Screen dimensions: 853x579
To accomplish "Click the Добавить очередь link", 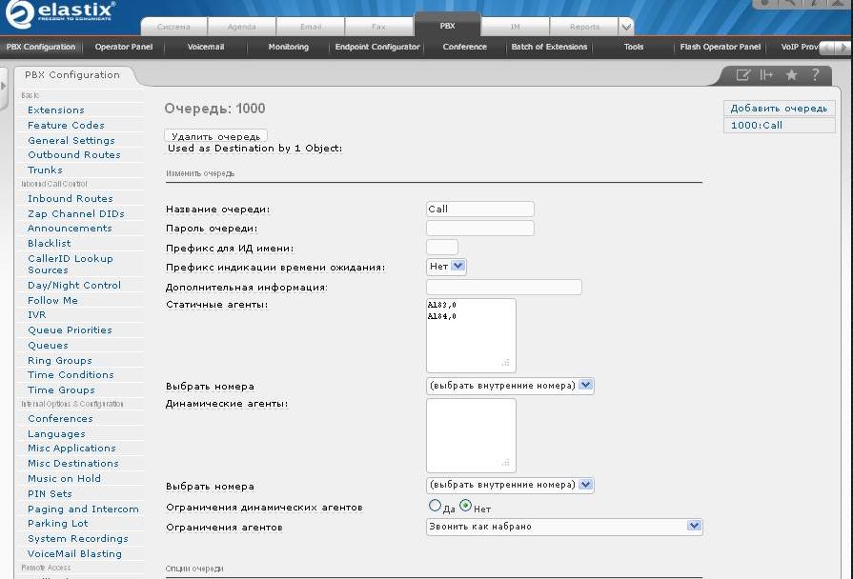I will click(779, 109).
